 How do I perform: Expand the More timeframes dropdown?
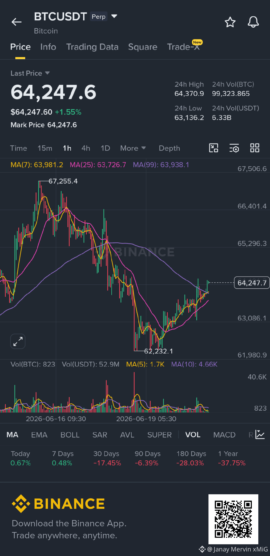[133, 148]
